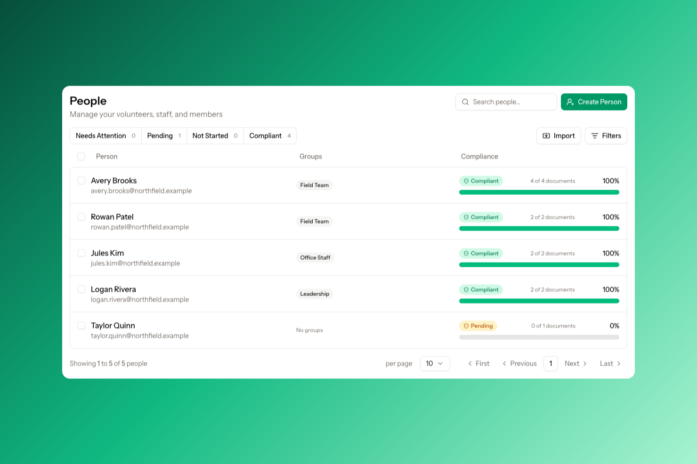Viewport: 697px width, 464px height.
Task: Click avery.brooks@northfield.example email
Action: [x=141, y=191]
